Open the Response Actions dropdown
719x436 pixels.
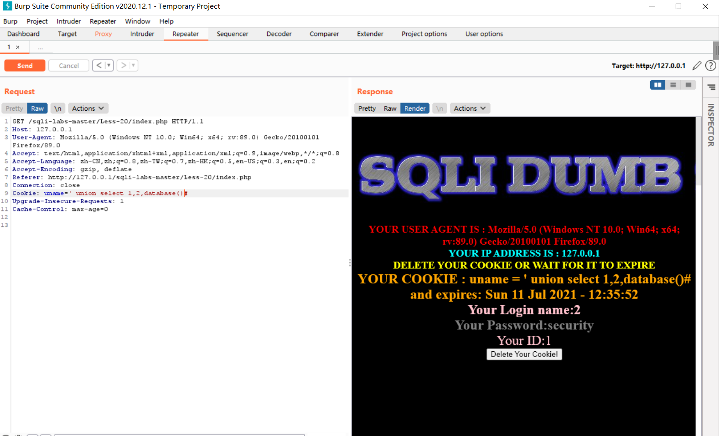click(x=470, y=108)
